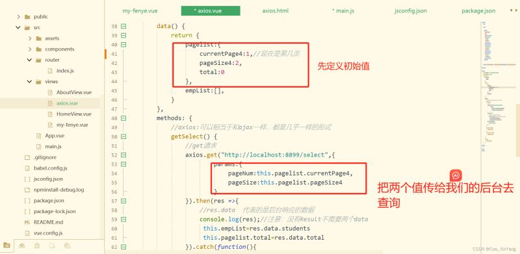Image resolution: width=520 pixels, height=254 pixels.
Task: Collapse the src folder chevron
Action: tap(18, 27)
